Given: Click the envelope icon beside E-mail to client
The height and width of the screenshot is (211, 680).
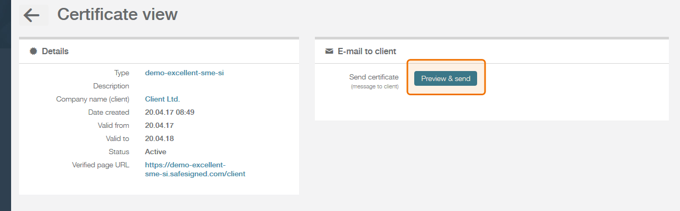Looking at the screenshot, I should coord(329,52).
